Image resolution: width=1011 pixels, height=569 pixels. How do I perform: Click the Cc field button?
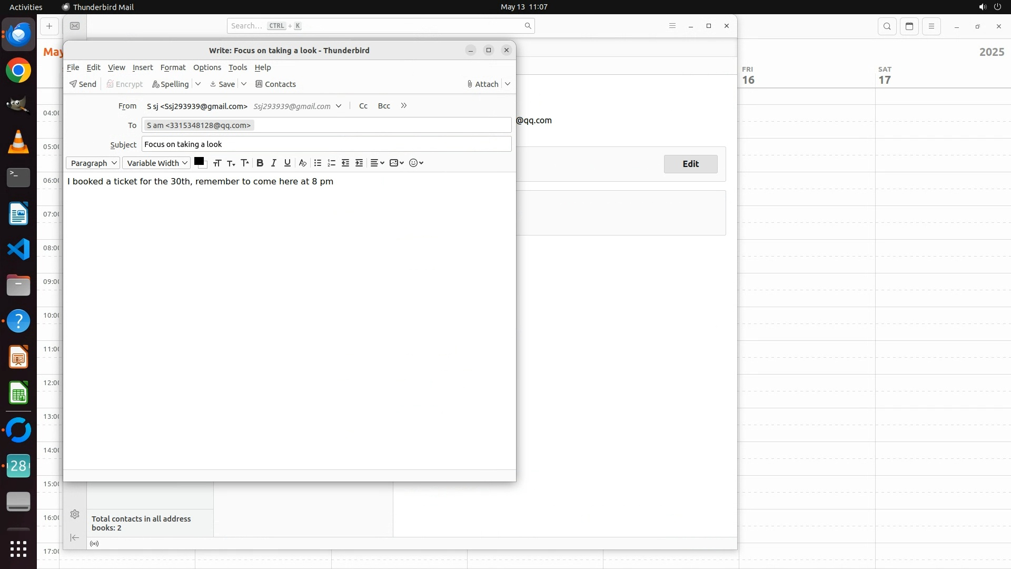(x=363, y=106)
